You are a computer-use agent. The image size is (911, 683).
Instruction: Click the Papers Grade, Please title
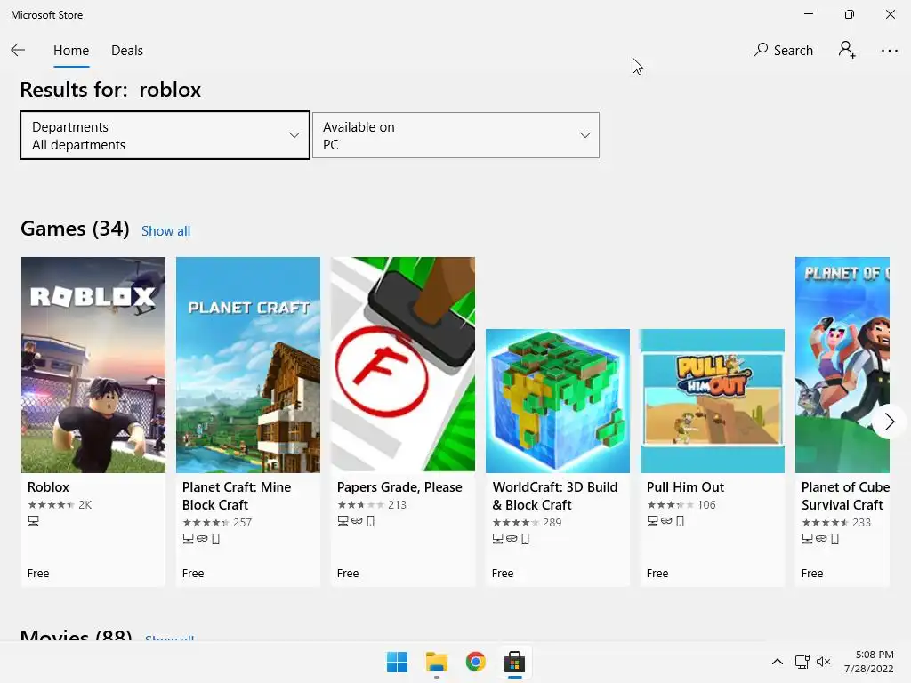click(399, 487)
